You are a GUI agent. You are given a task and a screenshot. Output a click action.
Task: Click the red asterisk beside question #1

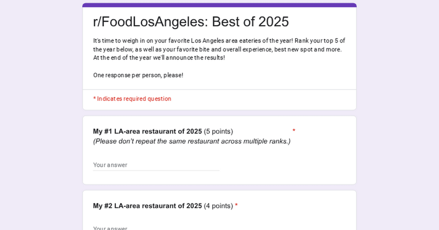(x=294, y=130)
